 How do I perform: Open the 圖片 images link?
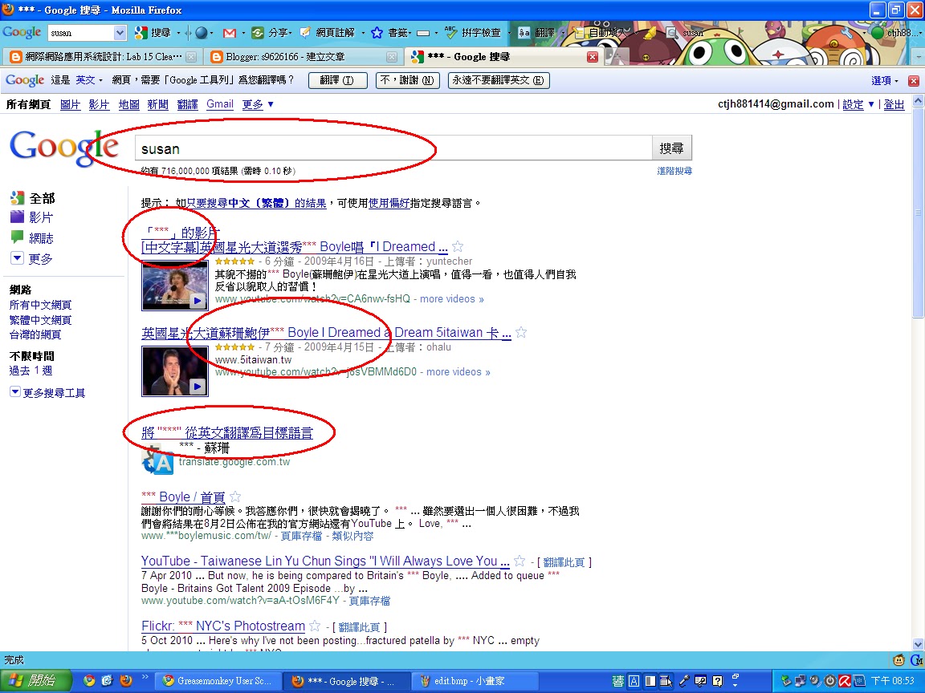[70, 104]
